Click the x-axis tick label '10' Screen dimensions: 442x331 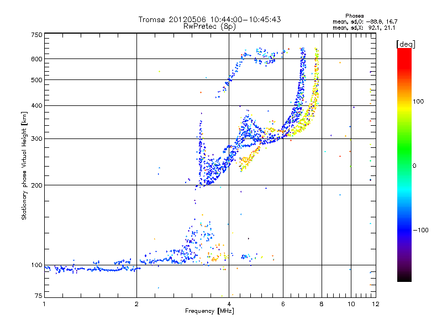351,304
